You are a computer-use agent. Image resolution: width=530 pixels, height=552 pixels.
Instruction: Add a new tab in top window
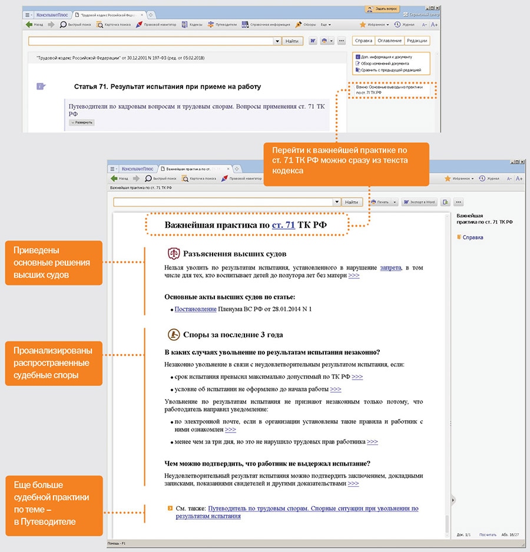[151, 15]
